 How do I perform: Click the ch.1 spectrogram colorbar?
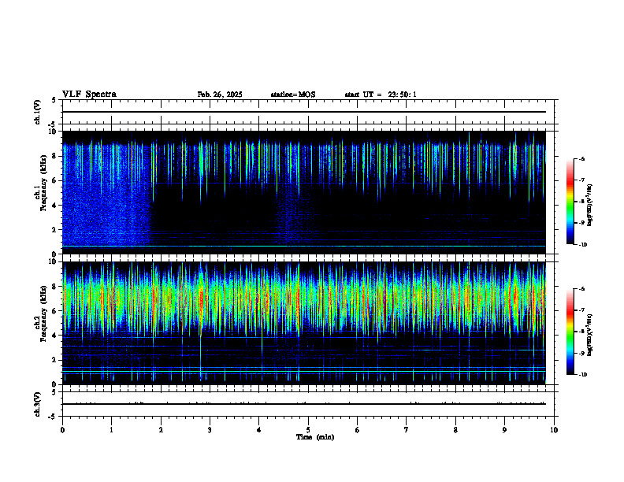point(570,202)
